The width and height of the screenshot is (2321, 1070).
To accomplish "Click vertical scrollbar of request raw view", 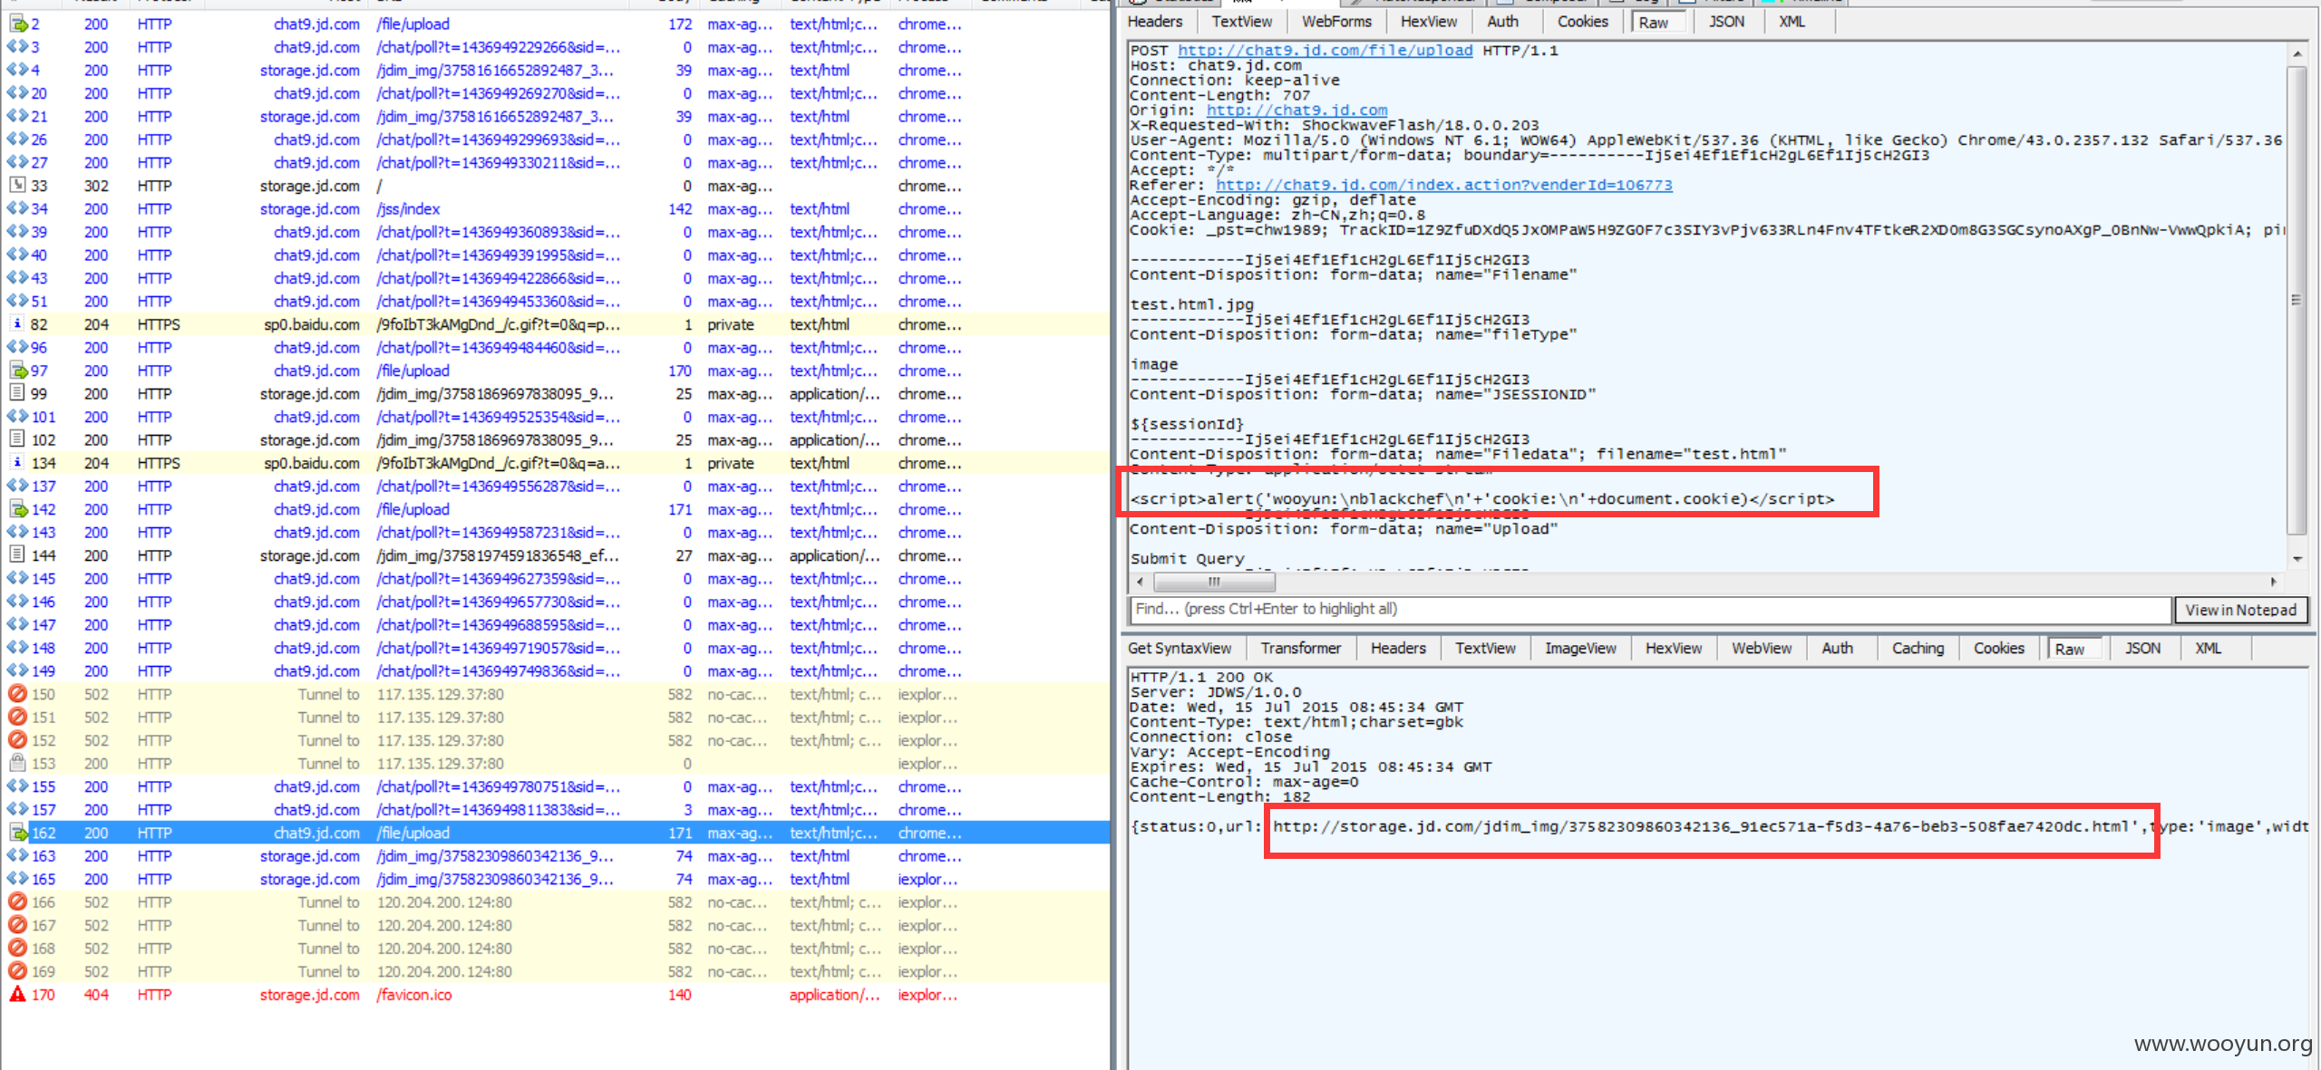I will pyautogui.click(x=2297, y=299).
